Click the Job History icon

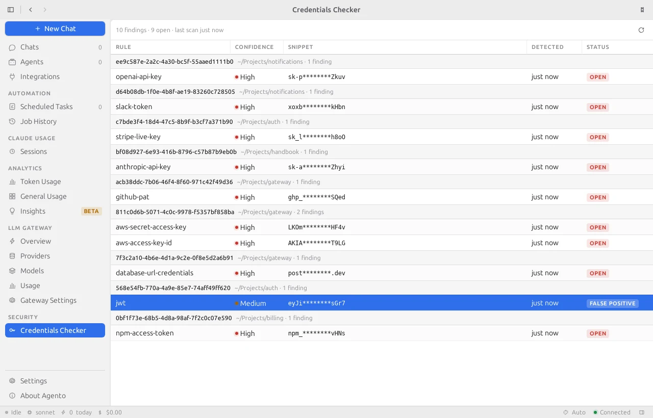[12, 121]
